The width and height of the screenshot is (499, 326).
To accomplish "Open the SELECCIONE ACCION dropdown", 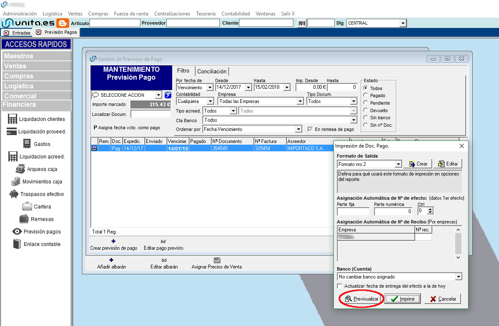I will 158,95.
